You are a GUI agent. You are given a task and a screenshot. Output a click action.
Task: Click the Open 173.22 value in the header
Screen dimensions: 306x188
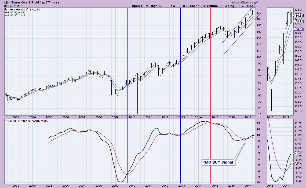[x=140, y=6]
